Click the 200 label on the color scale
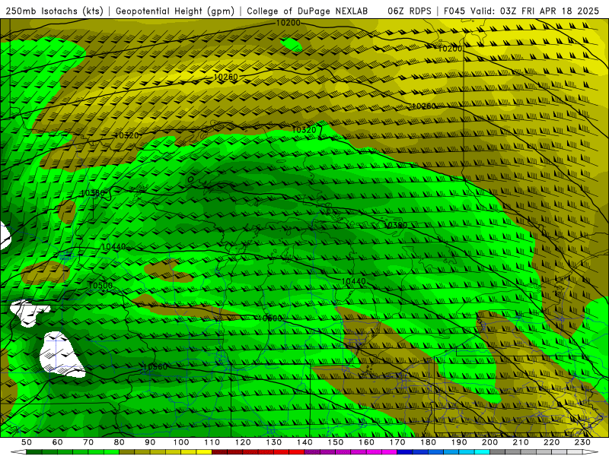 point(489,442)
